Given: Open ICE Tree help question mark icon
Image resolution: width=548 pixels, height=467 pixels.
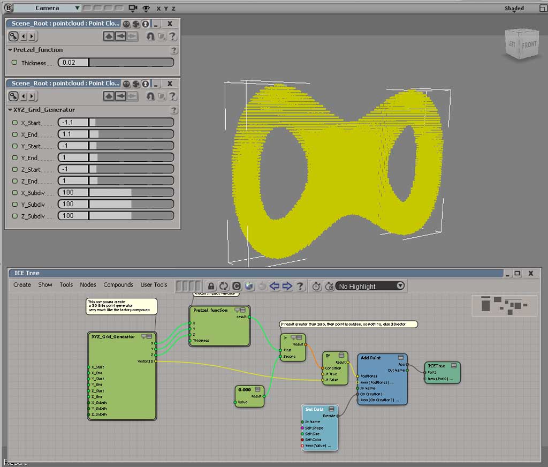Looking at the screenshot, I should [300, 287].
